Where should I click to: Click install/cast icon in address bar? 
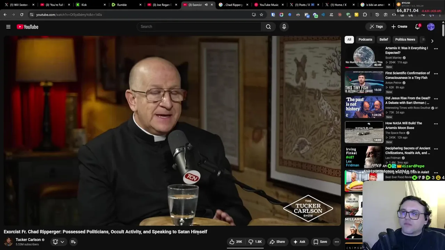click(254, 15)
